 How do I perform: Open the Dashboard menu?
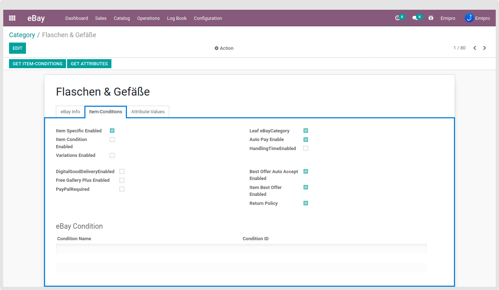[x=76, y=18]
